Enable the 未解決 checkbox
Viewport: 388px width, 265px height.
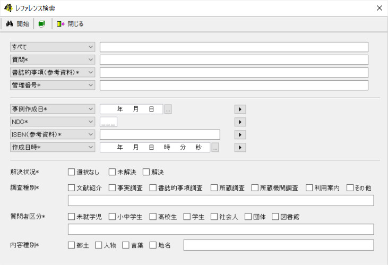(x=113, y=172)
